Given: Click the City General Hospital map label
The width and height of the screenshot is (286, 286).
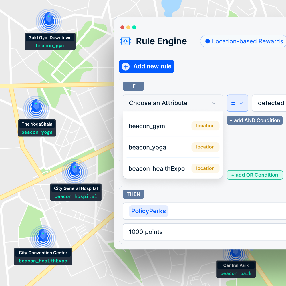Looking at the screenshot, I should point(76,188).
